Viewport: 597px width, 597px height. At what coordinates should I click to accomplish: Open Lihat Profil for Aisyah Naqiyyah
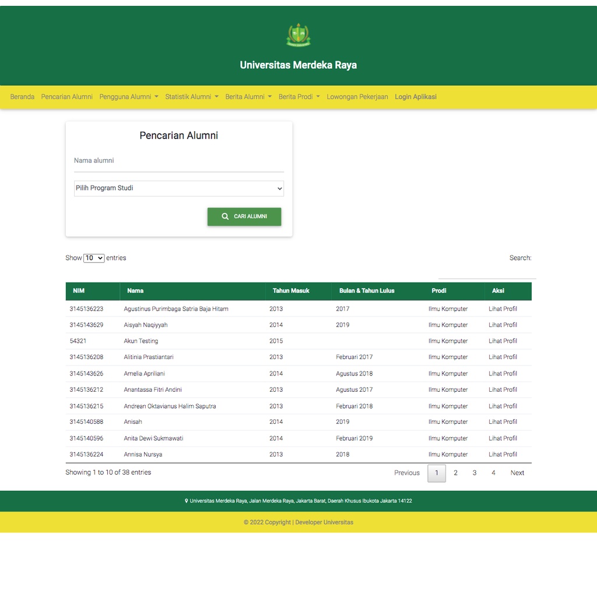(x=503, y=325)
